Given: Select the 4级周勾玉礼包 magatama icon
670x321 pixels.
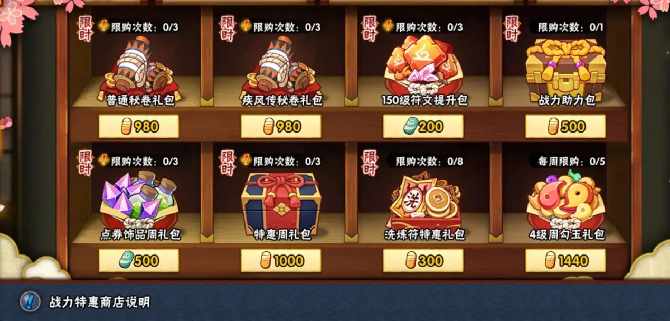Looking at the screenshot, I should tap(565, 200).
